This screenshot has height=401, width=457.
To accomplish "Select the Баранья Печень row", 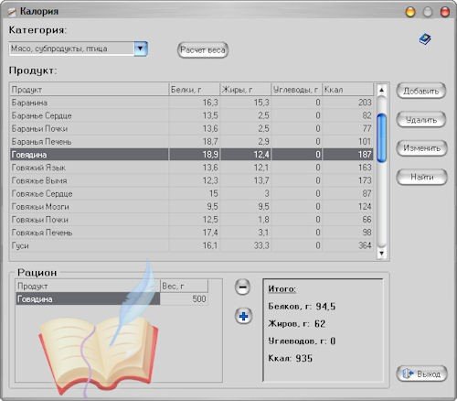I will coord(191,142).
